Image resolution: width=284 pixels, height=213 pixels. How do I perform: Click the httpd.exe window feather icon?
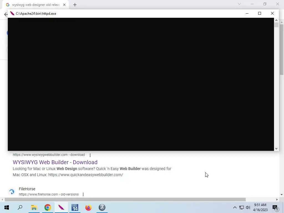pyautogui.click(x=12, y=13)
